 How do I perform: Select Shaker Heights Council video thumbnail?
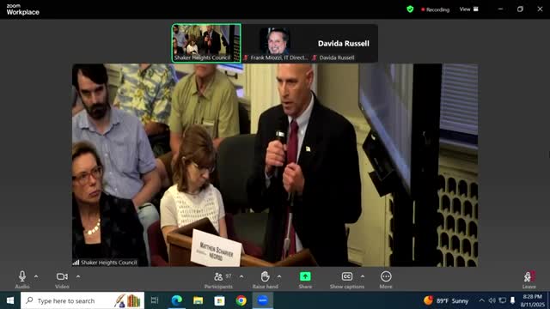click(206, 43)
